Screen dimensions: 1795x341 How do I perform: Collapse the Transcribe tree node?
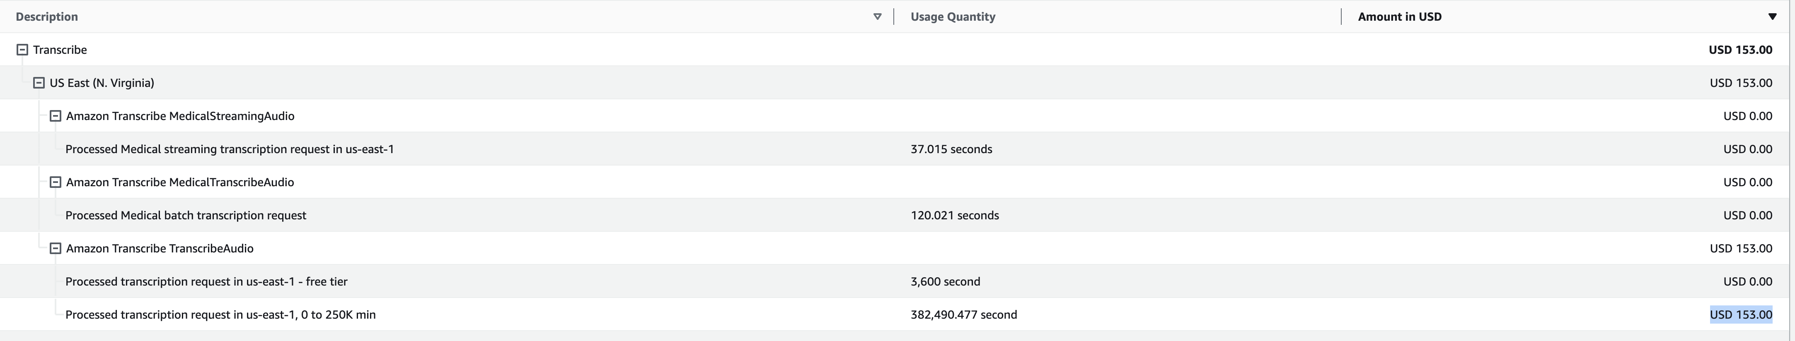[x=22, y=49]
